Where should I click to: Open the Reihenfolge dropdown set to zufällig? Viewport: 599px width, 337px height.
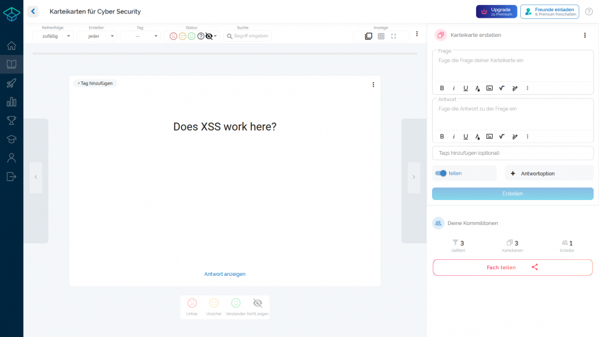tap(53, 37)
